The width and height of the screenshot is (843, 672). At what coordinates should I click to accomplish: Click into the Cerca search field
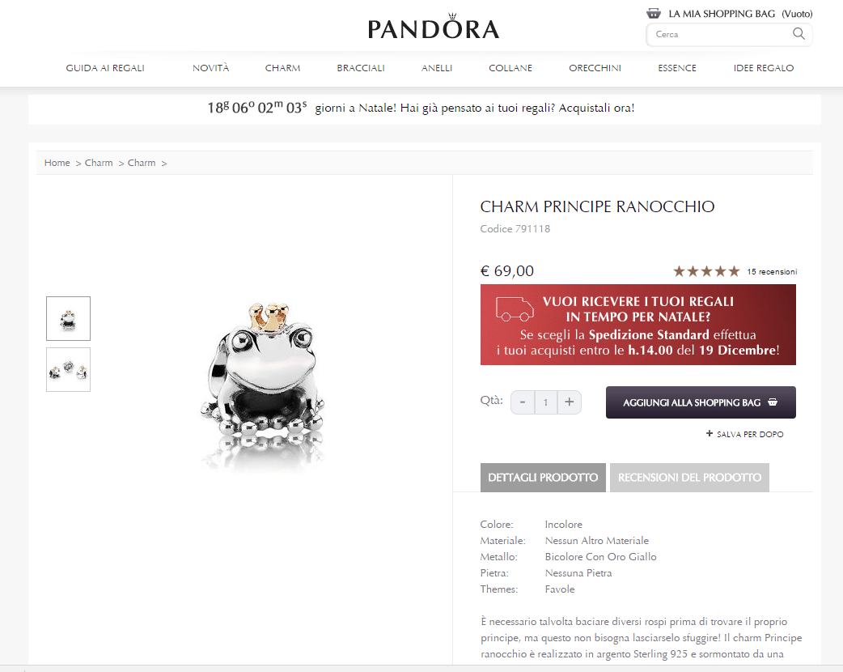click(x=720, y=34)
